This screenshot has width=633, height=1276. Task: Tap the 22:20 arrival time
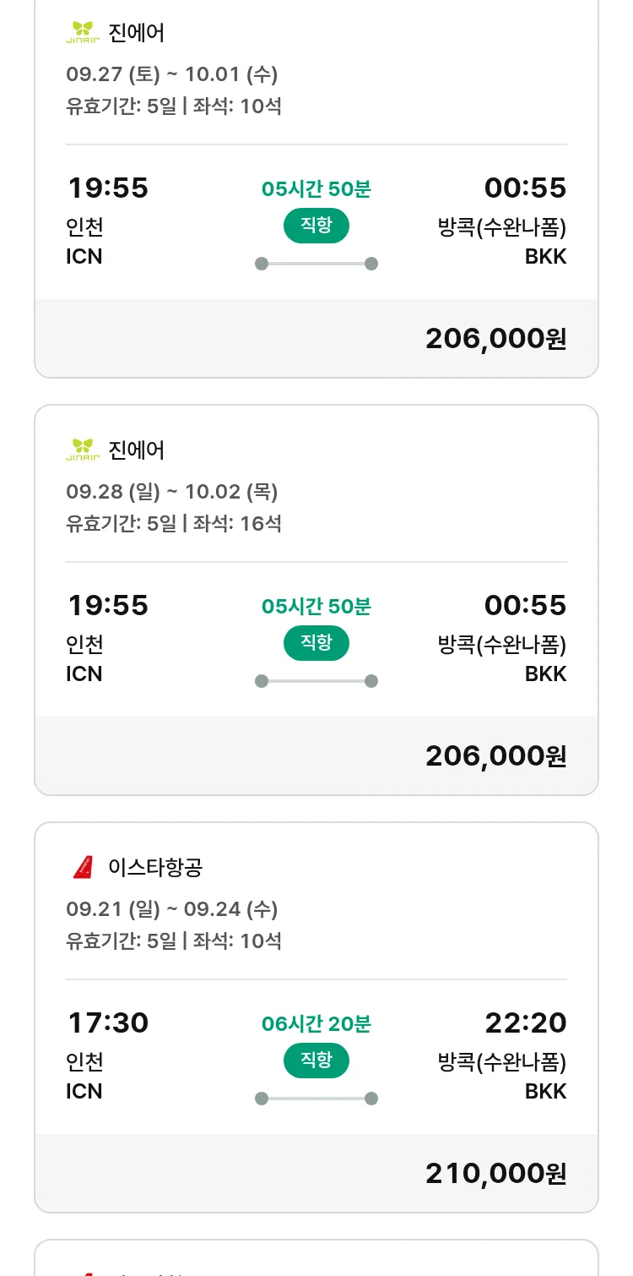(525, 1023)
